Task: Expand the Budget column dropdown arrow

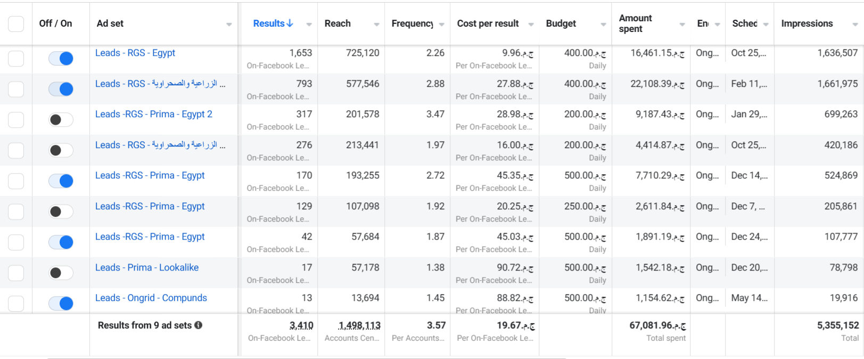Action: (x=603, y=25)
